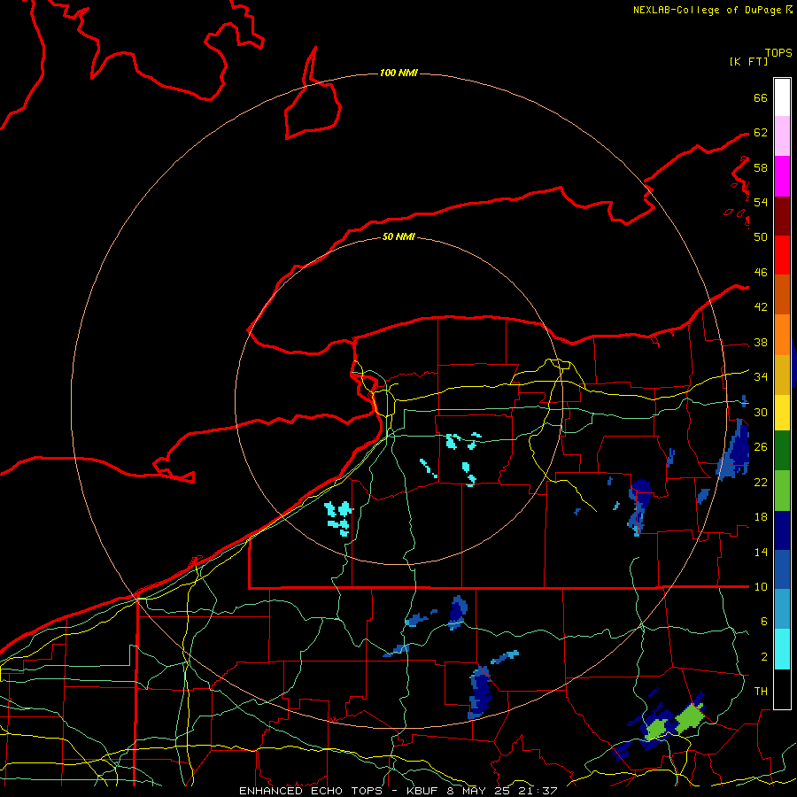This screenshot has width=797, height=797.
Task: Click the 66 legend value
Action: tap(761, 98)
